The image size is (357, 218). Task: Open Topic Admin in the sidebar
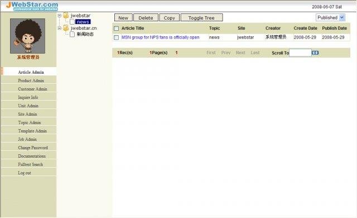(x=30, y=122)
